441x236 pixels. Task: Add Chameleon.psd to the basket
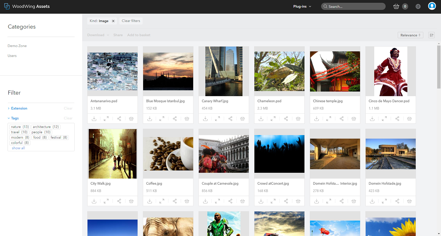[x=298, y=119]
